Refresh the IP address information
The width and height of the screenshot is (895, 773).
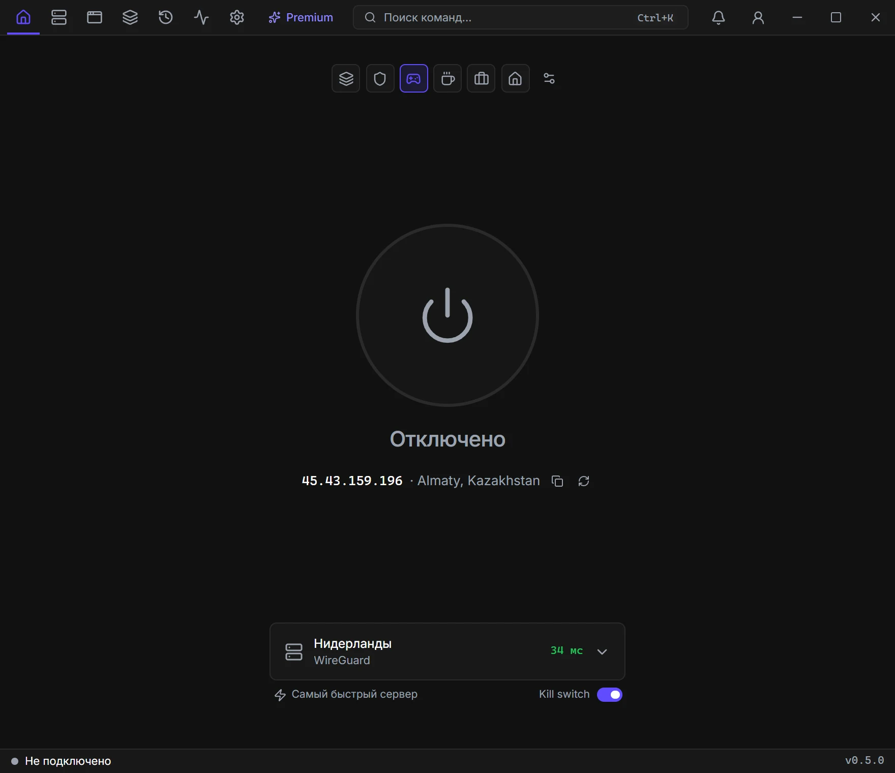[584, 481]
